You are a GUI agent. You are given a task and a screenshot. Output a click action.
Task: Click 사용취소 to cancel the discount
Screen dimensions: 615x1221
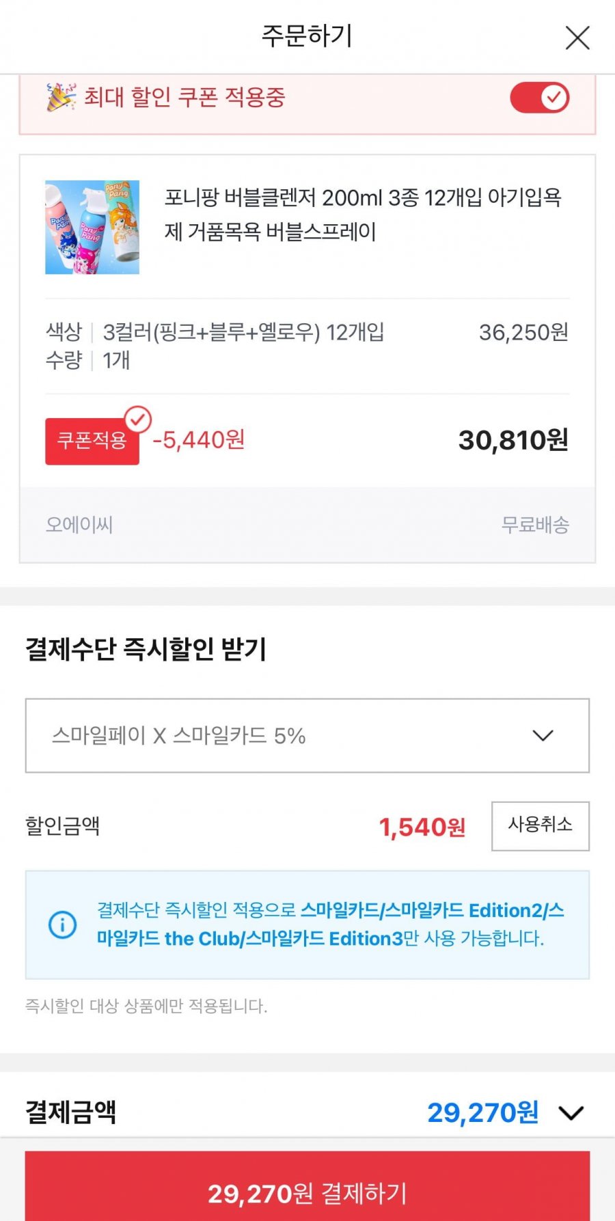(541, 825)
